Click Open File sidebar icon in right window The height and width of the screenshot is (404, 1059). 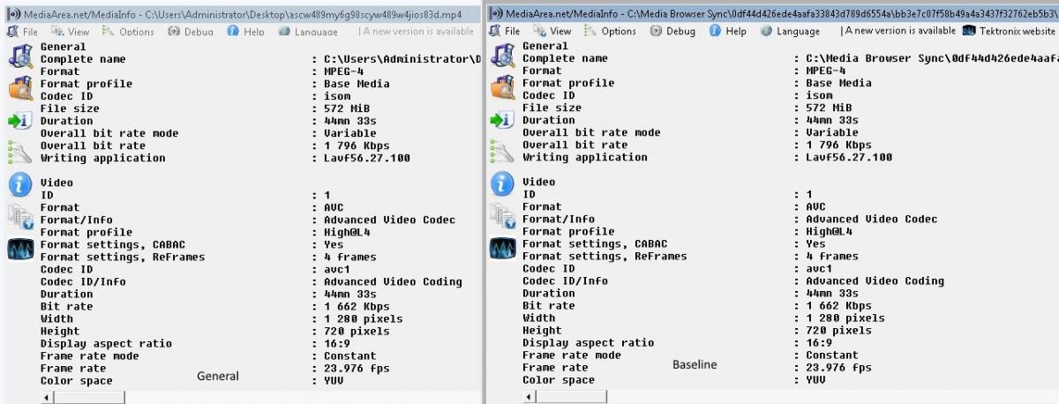click(502, 56)
